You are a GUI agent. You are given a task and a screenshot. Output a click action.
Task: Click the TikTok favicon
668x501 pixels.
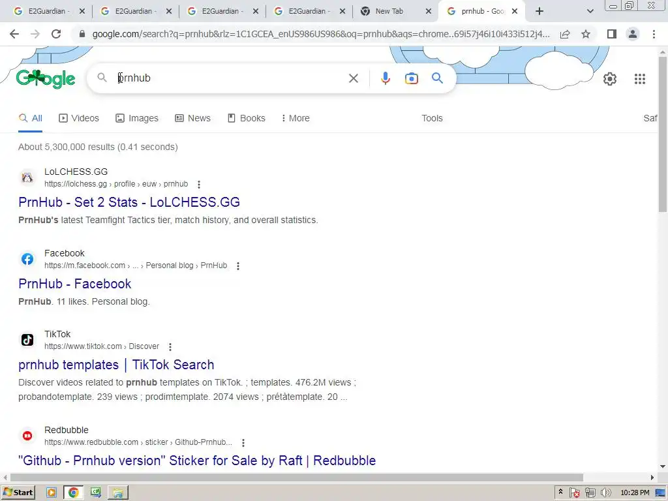point(27,340)
